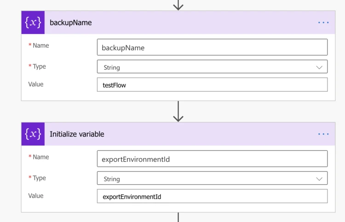Click the Initialize variable curly-brace icon
This screenshot has width=345, height=222.
point(33,134)
